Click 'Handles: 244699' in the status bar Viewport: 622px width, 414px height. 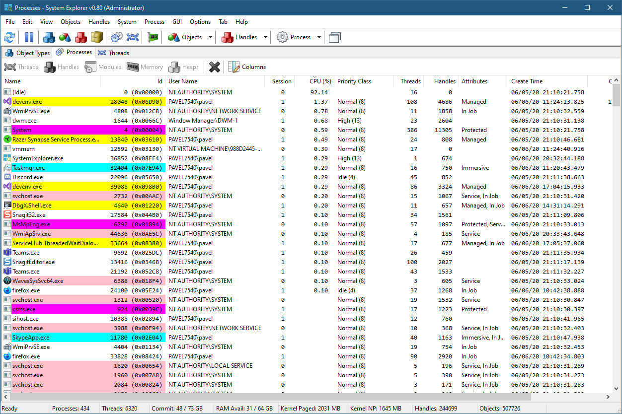click(x=436, y=409)
